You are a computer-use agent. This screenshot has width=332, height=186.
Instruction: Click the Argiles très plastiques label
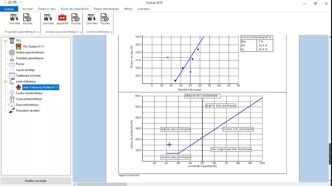(221, 106)
